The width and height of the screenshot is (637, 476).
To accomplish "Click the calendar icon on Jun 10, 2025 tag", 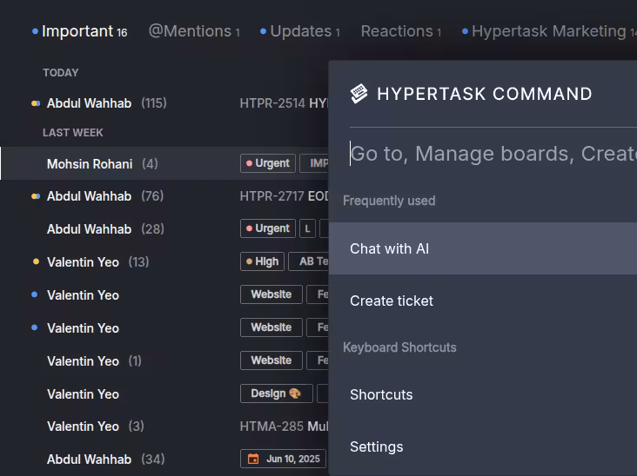I will pos(253,459).
